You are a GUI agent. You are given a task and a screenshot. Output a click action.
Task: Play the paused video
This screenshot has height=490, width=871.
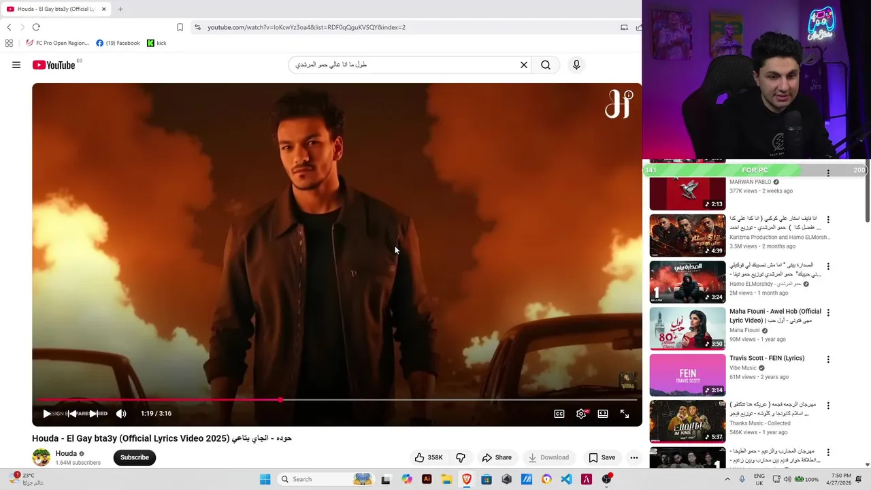[46, 413]
